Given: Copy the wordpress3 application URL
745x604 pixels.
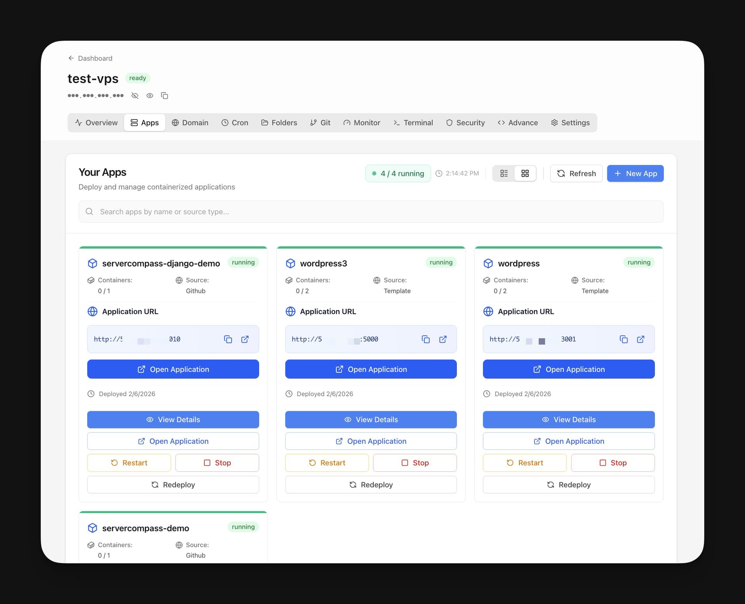Looking at the screenshot, I should coord(426,339).
